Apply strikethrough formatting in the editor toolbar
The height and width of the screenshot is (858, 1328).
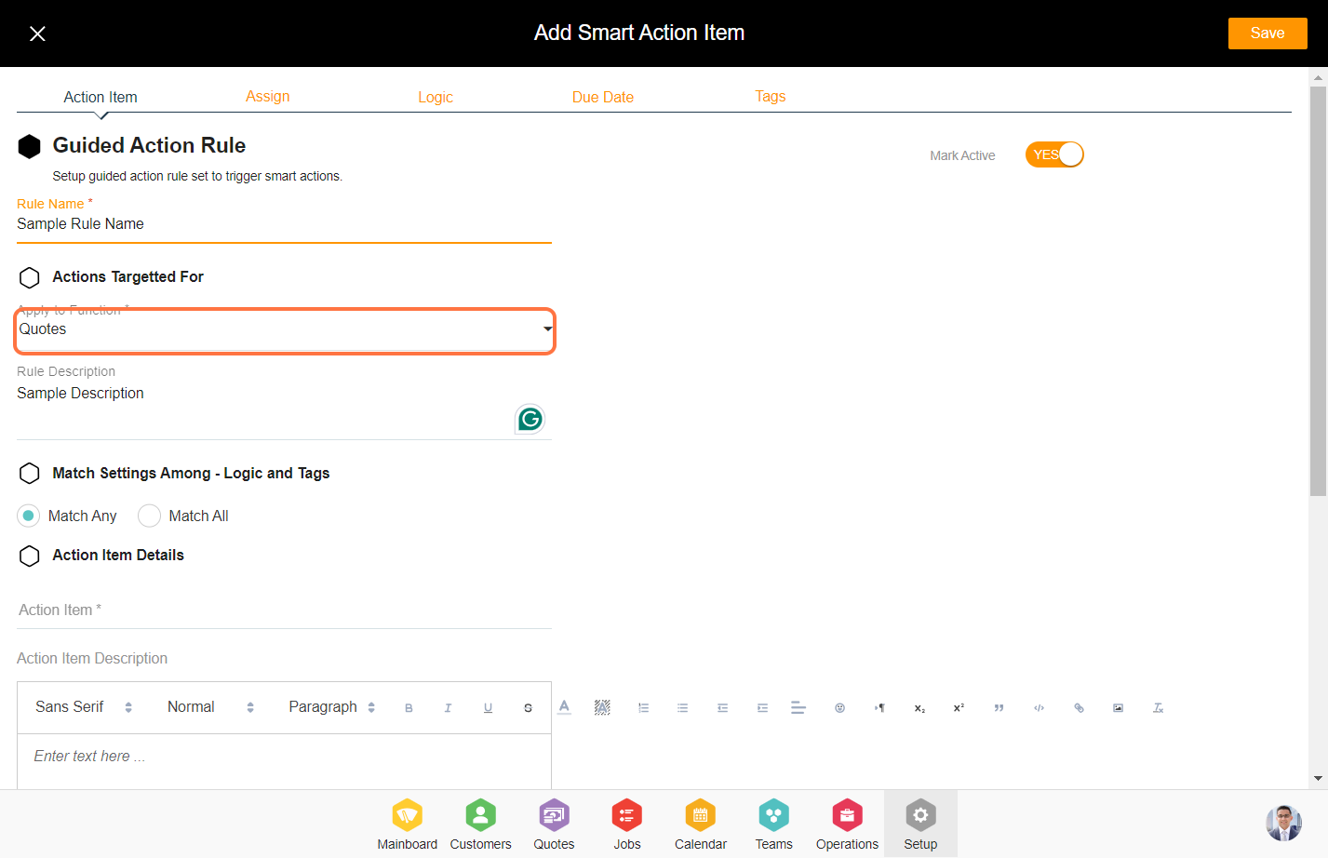528,708
